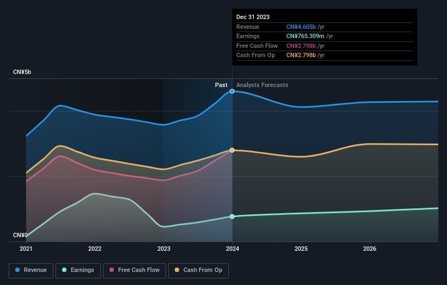Click the orange Cash From Op legend dot
This screenshot has height=285, width=447.
point(177,270)
